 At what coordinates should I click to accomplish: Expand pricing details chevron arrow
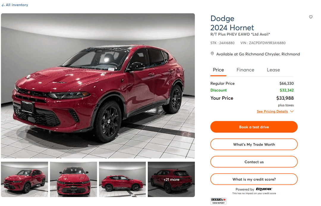pos(292,111)
